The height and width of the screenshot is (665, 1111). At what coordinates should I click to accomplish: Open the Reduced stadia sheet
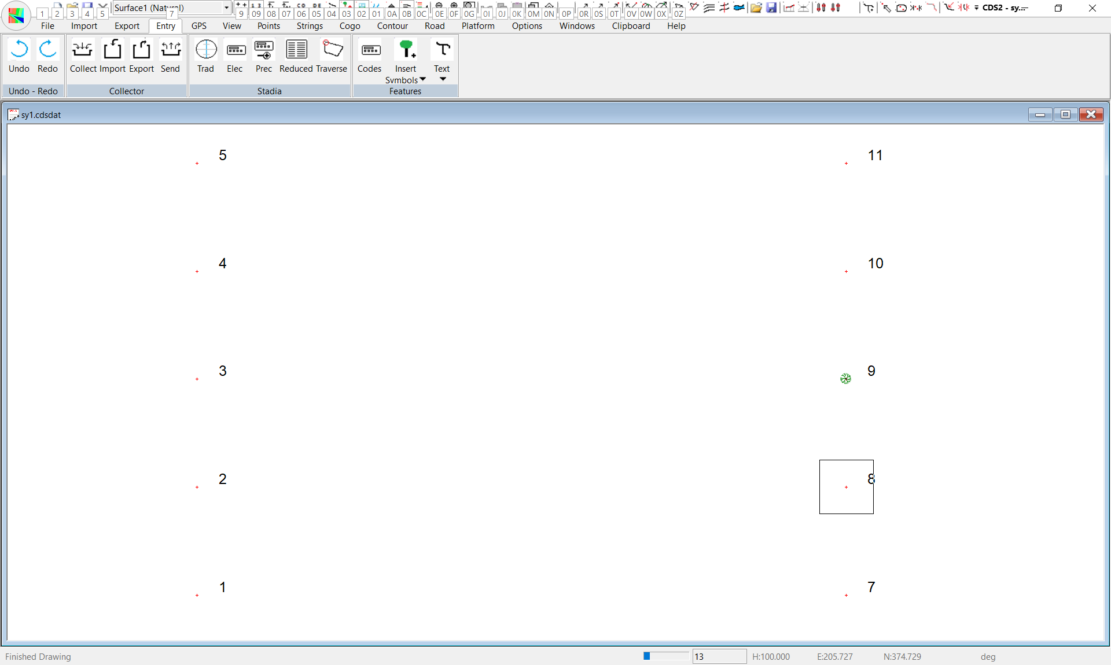click(x=296, y=50)
